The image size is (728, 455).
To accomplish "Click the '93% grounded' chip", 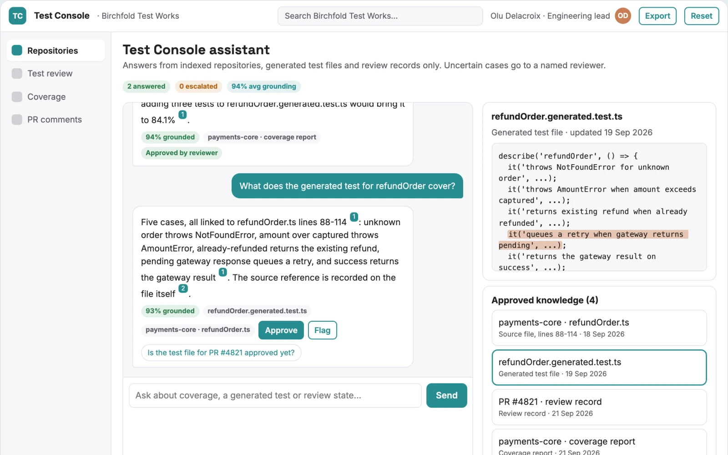I will 170,311.
